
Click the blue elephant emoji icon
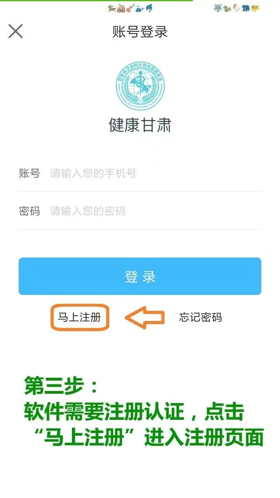coord(246,9)
